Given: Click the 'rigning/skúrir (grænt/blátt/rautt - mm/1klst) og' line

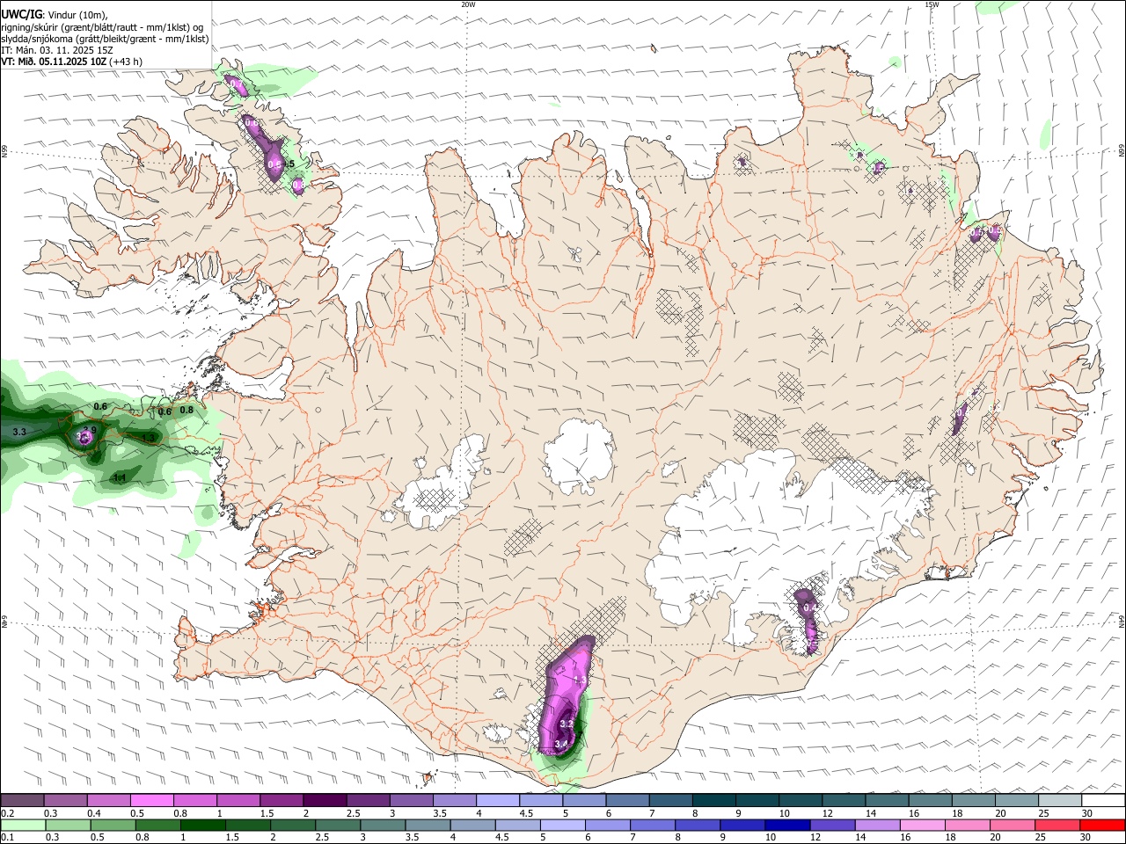Looking at the screenshot, I should click(102, 27).
